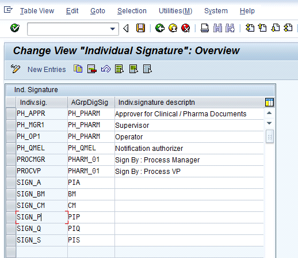Open table column settings icon
298x258 pixels.
(269, 103)
